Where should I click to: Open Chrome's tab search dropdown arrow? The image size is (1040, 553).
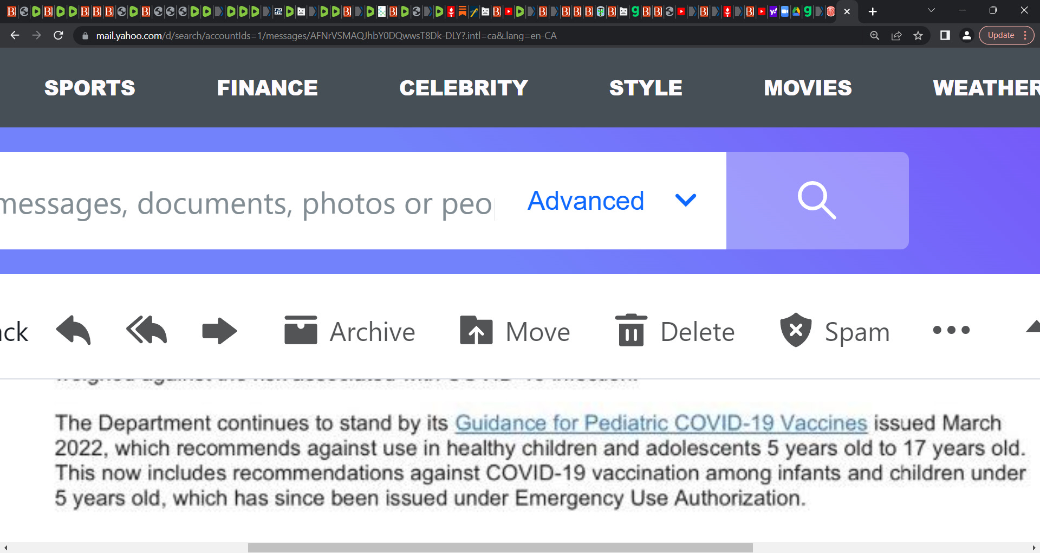pyautogui.click(x=931, y=11)
